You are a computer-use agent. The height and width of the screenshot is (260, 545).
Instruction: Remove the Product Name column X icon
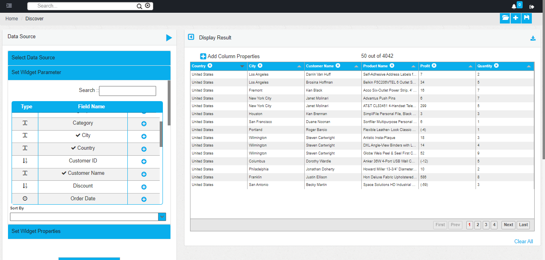point(392,66)
